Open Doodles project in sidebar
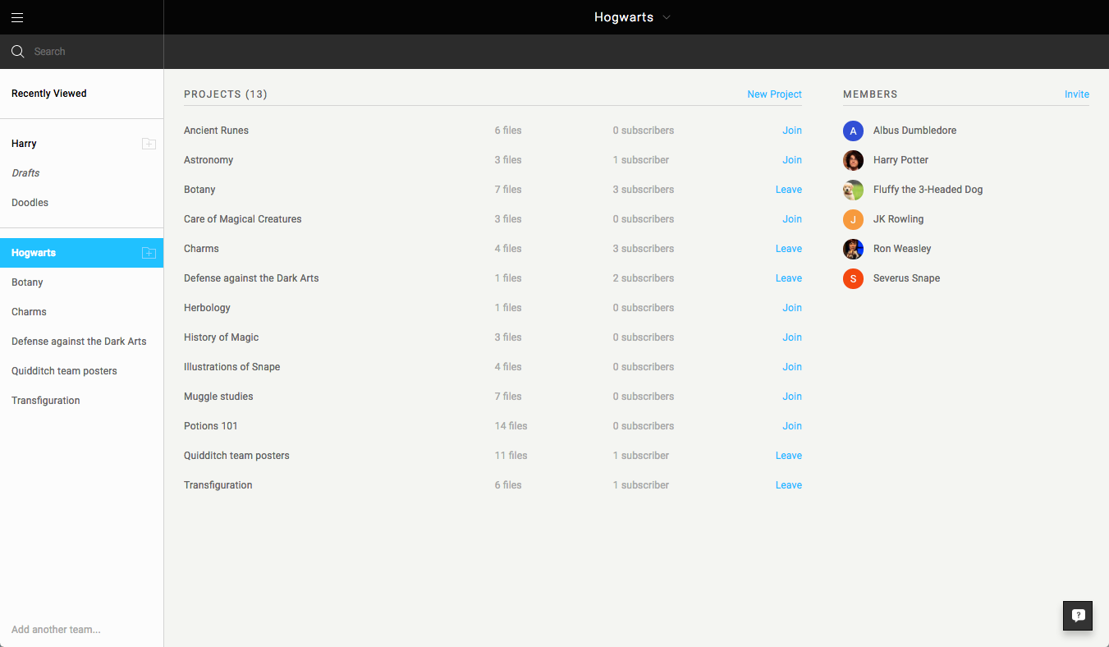1109x647 pixels. (30, 203)
